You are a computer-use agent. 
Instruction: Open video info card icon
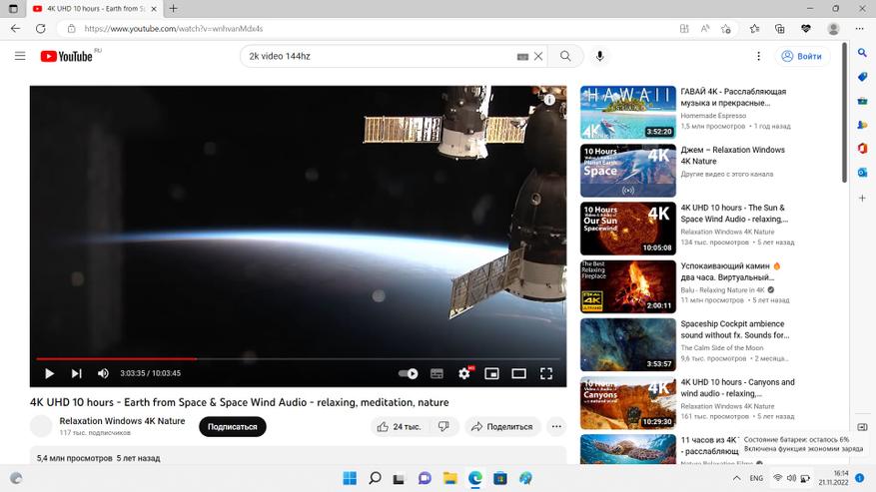[549, 100]
